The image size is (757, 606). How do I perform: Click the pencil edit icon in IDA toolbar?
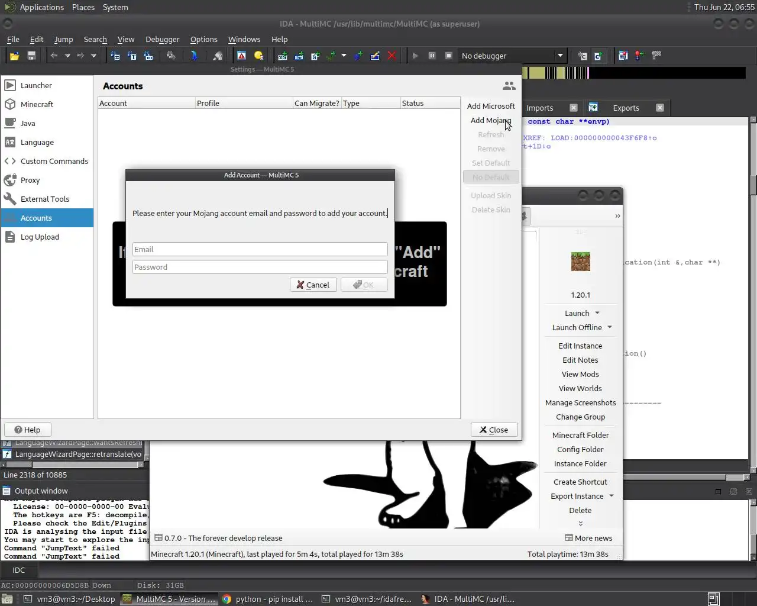coord(375,56)
